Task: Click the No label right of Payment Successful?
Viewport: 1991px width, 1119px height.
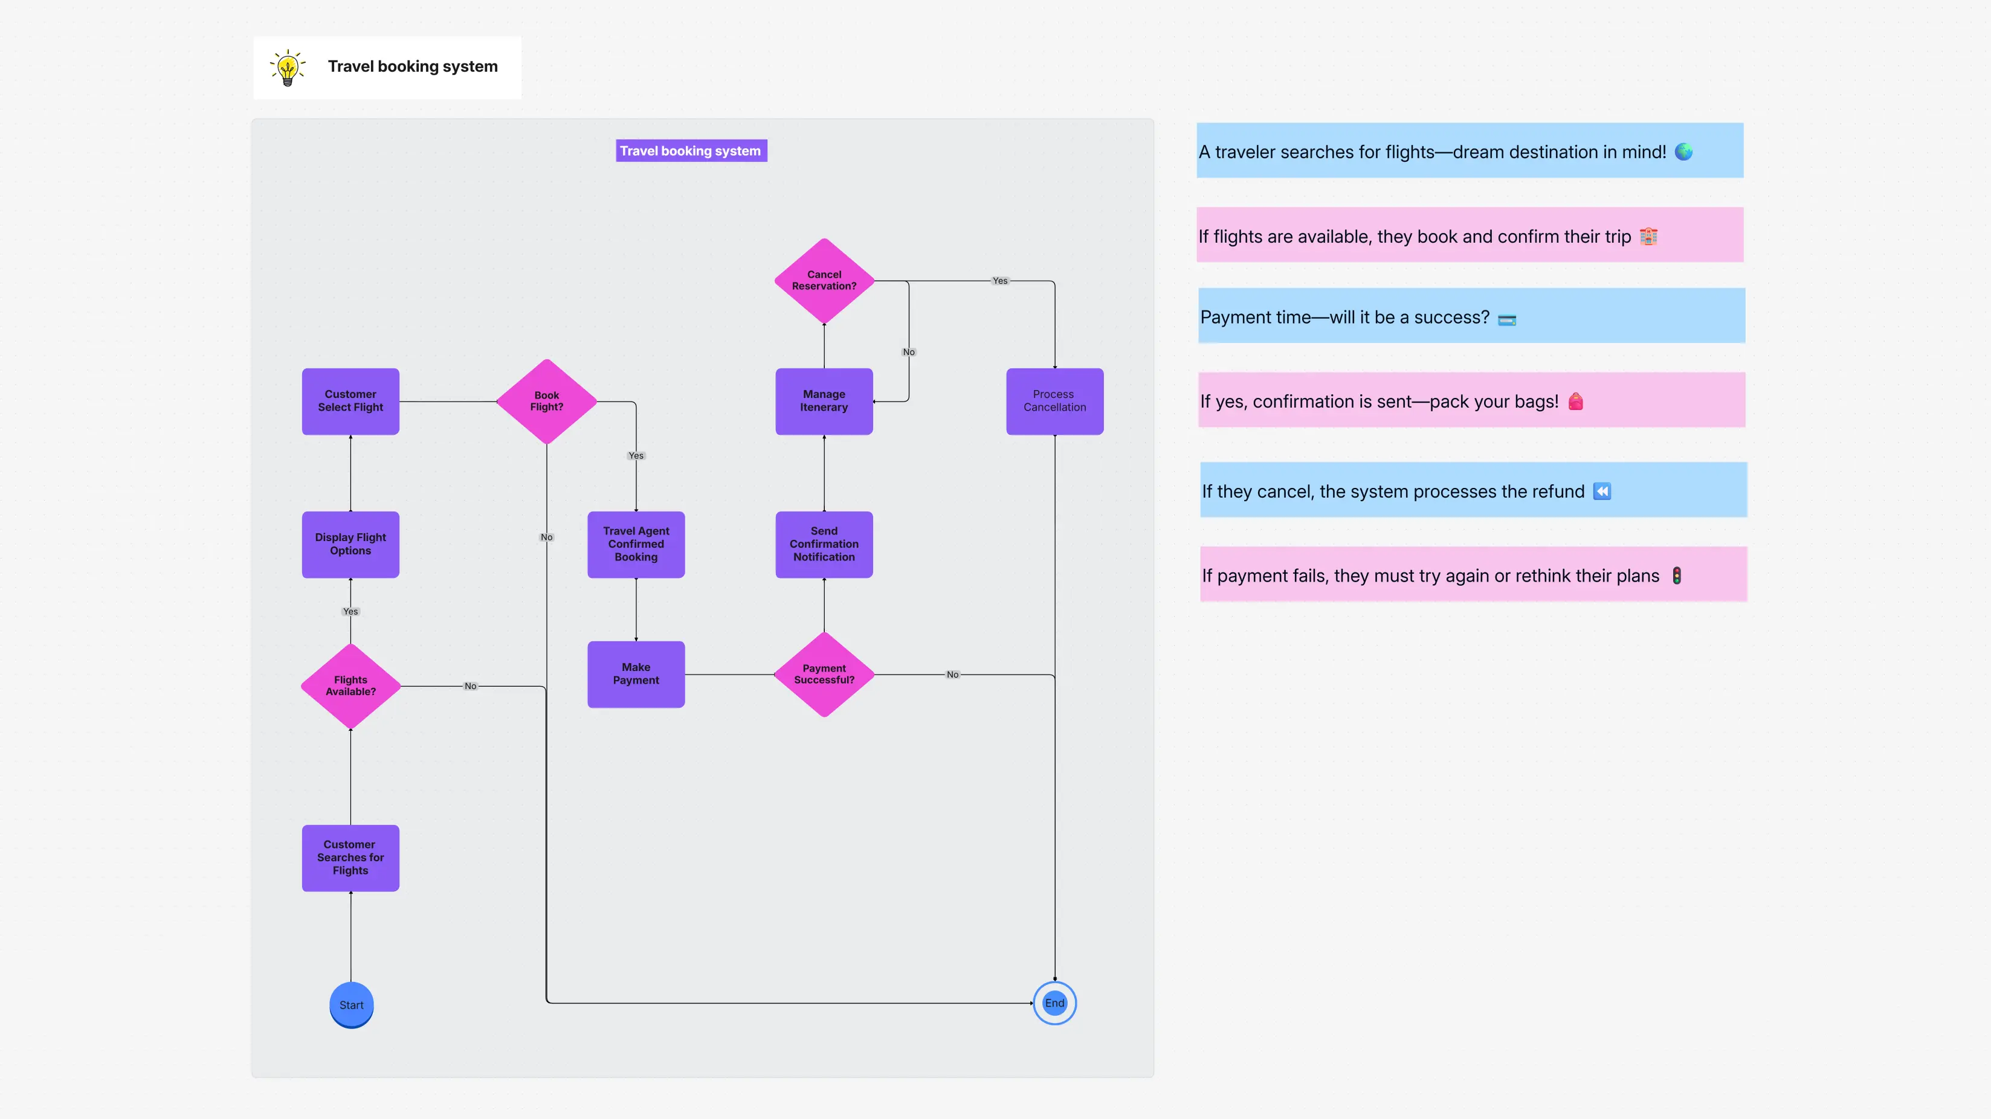Action: 952,675
